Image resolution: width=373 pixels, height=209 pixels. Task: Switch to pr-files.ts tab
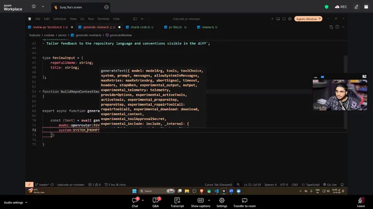(176, 27)
